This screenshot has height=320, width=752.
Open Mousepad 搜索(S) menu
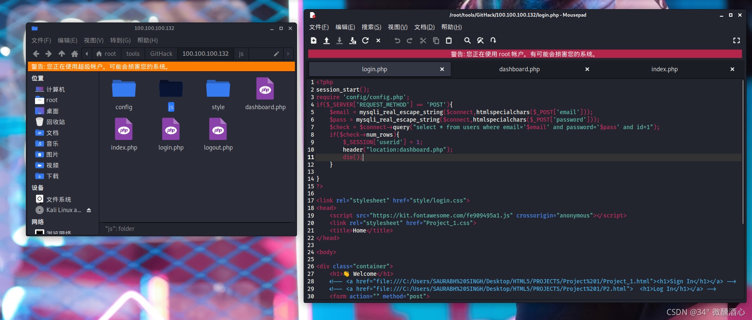tap(371, 27)
